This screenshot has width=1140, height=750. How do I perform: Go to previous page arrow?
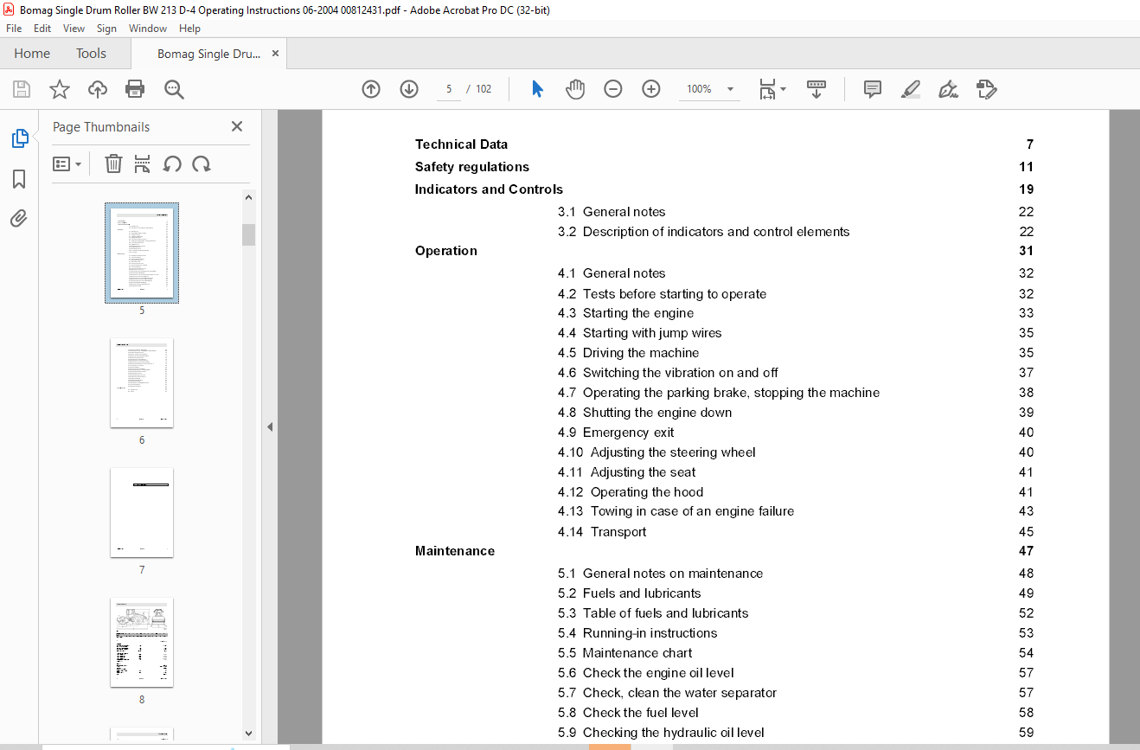point(371,89)
